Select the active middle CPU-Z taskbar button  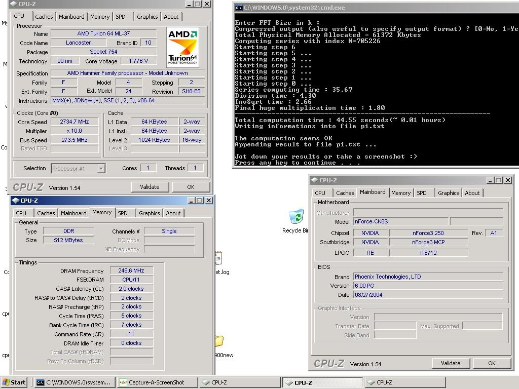(323, 382)
